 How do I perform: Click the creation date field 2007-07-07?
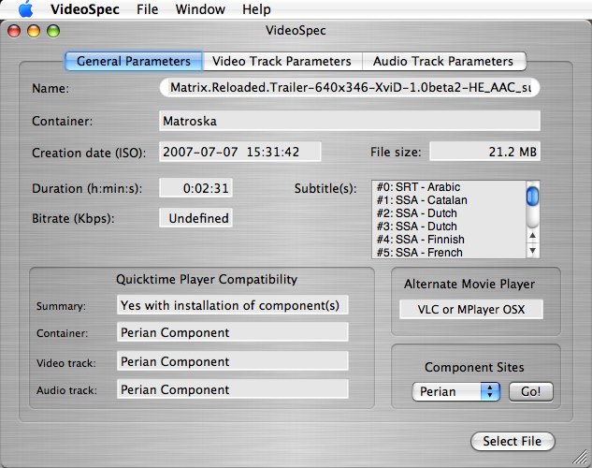(240, 152)
